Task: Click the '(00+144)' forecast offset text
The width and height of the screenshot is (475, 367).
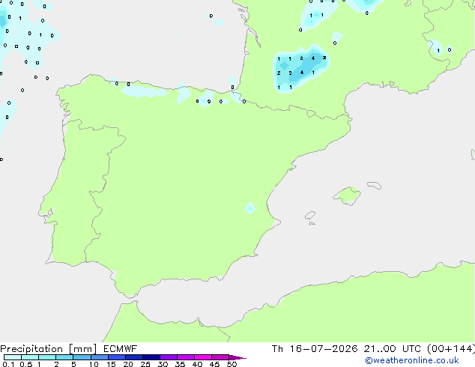Action: [x=451, y=349]
